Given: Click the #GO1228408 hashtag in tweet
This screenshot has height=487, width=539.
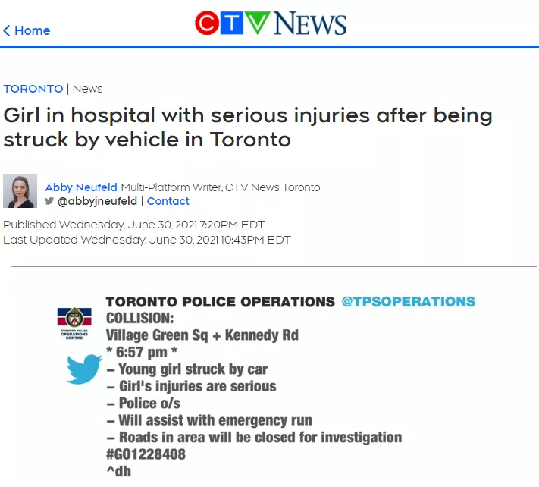Looking at the screenshot, I should (x=146, y=454).
